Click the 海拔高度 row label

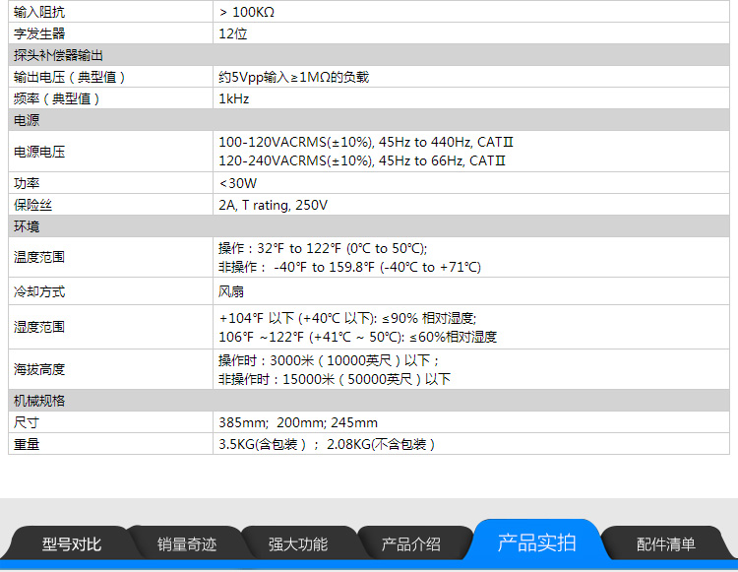40,369
